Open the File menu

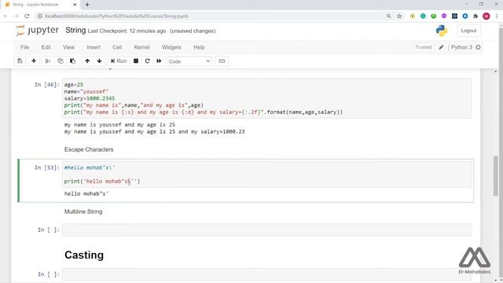[24, 47]
